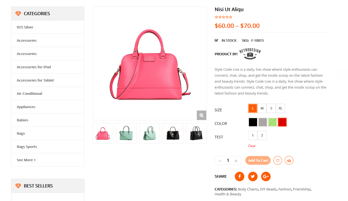Screen dimensions: 348x201
Task: Open the Accessories for iPad category
Action: 34,67
